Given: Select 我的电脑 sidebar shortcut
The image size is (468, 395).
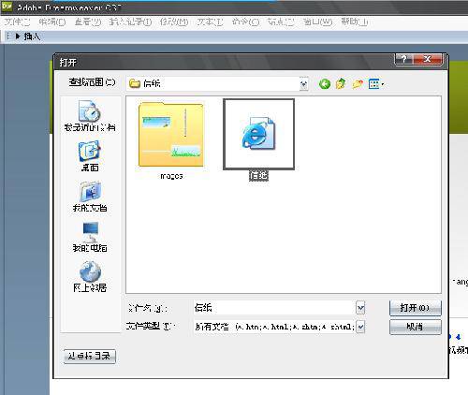Looking at the screenshot, I should click(x=90, y=237).
